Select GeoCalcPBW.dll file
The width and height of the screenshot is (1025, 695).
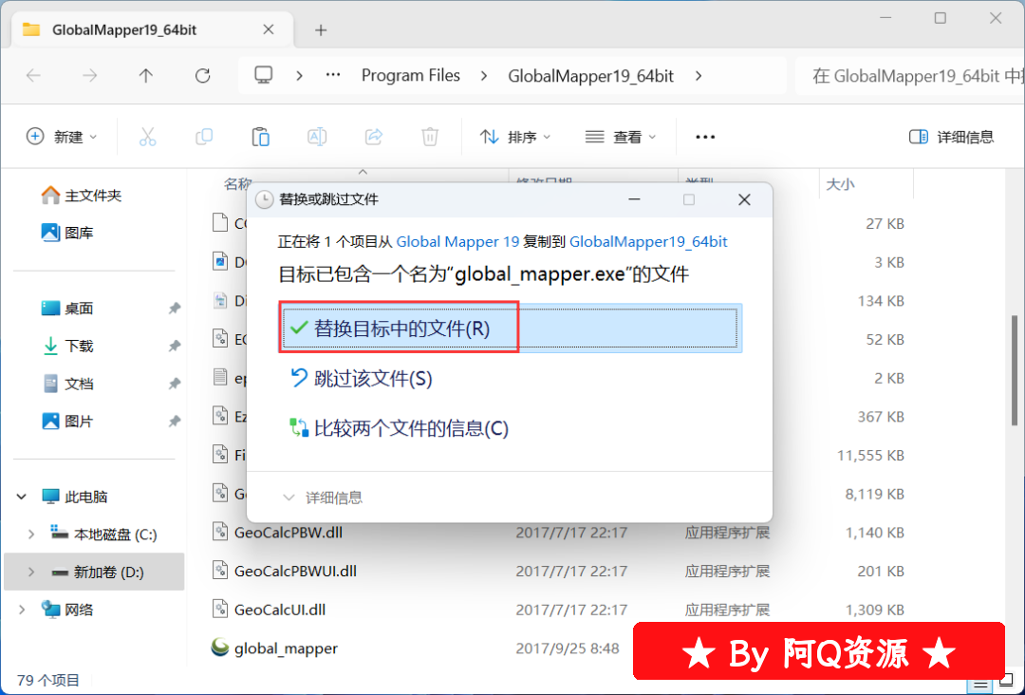click(x=289, y=533)
